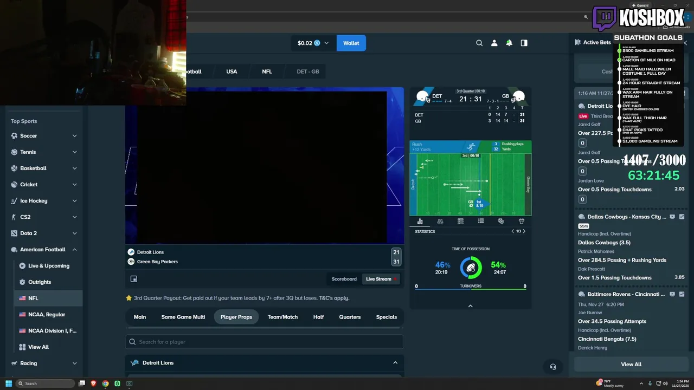The height and width of the screenshot is (390, 694).
Task: Select the standings table widget tab
Action: tap(460, 222)
